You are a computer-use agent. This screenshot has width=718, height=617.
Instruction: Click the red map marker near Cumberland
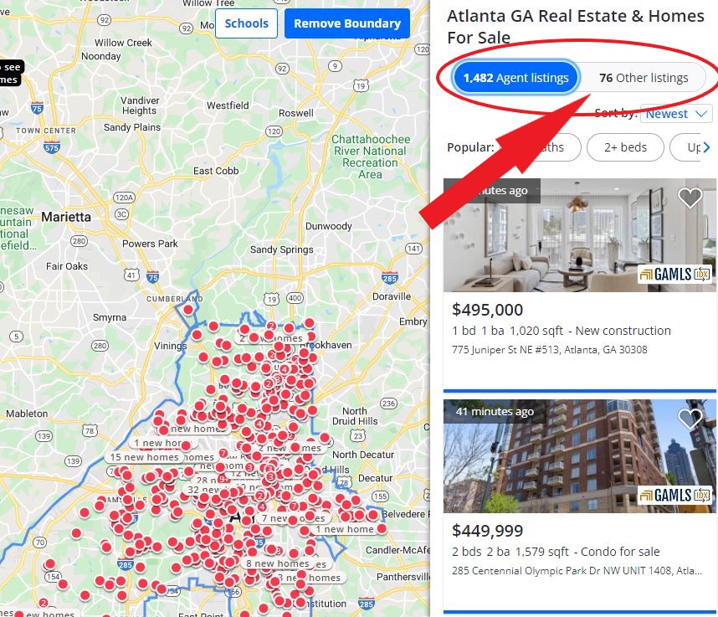pos(188,310)
